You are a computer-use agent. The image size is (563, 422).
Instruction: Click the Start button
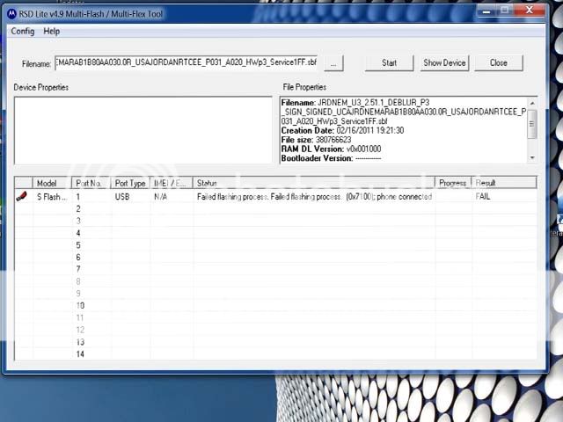(x=390, y=63)
